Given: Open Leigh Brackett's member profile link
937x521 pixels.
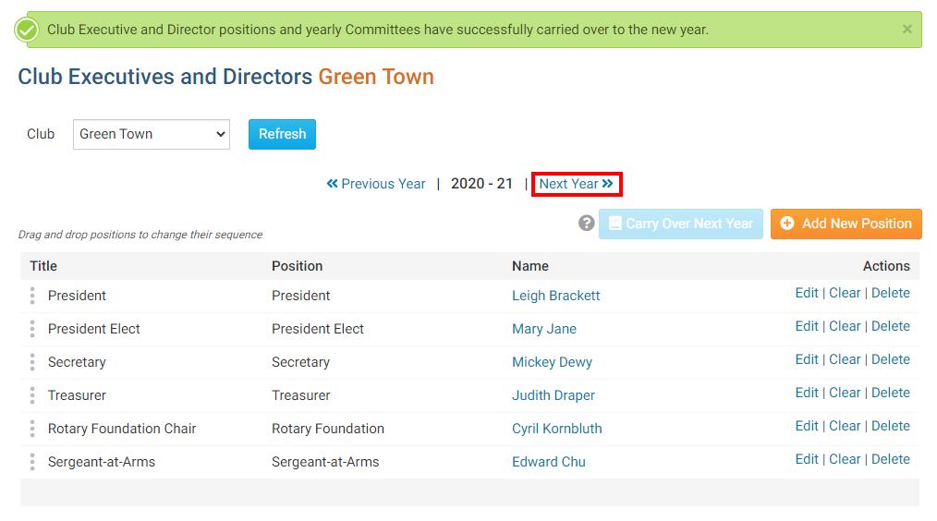Looking at the screenshot, I should (x=555, y=296).
